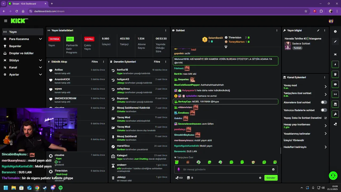Toggle Abonelere özel sohbet switch
This screenshot has width=341, height=192.
tap(324, 102)
